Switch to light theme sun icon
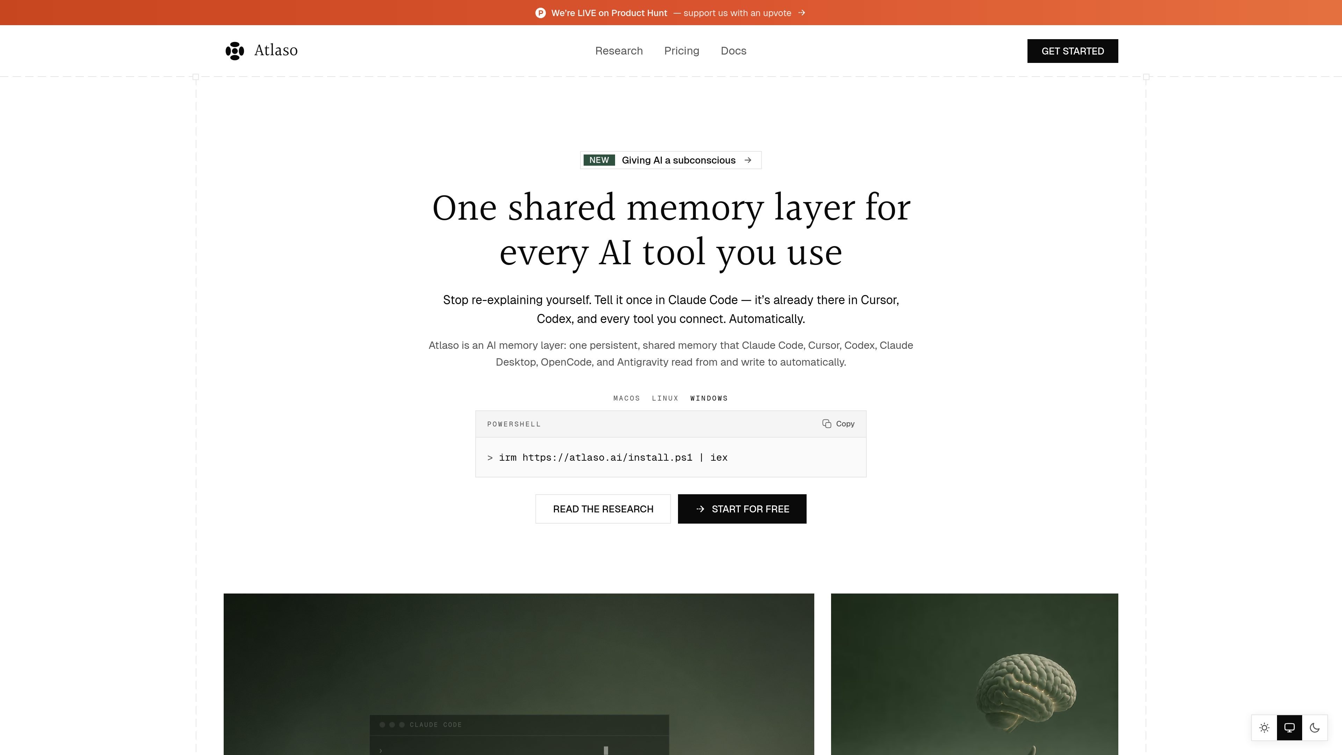This screenshot has height=755, width=1342. tap(1264, 728)
